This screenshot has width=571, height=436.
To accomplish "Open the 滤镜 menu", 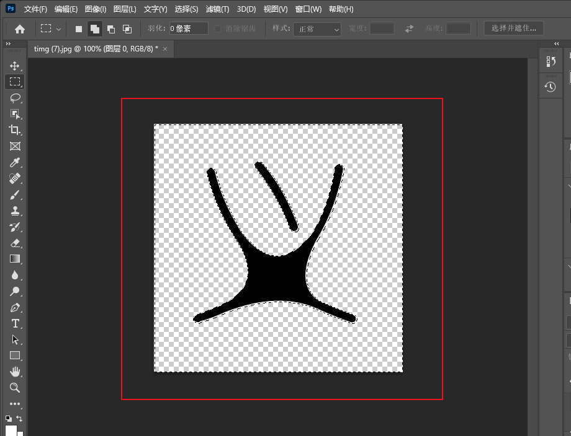I will pos(216,9).
